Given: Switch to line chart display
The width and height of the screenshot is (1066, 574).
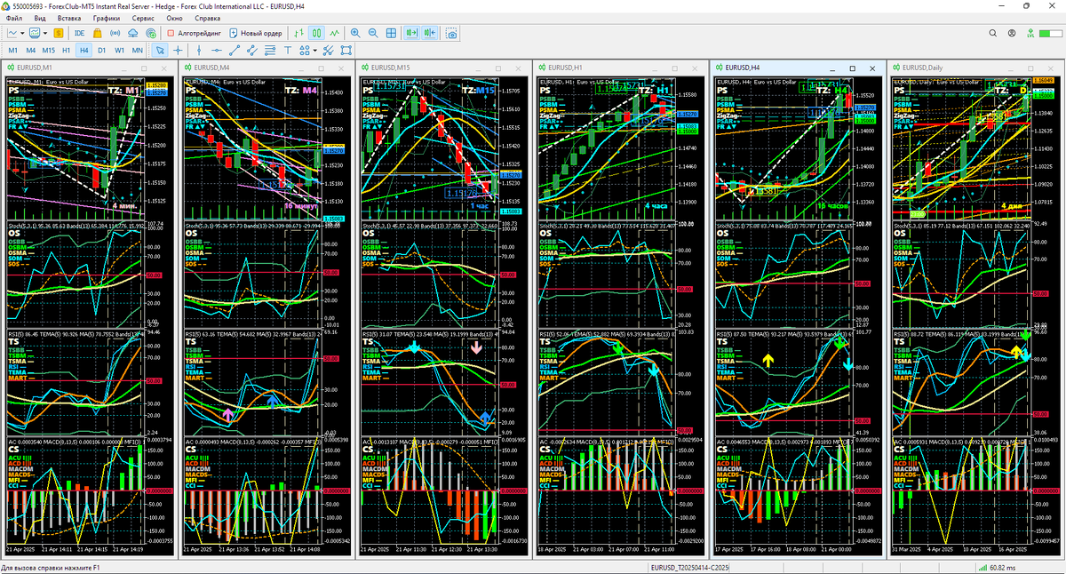Looking at the screenshot, I should tap(334, 33).
